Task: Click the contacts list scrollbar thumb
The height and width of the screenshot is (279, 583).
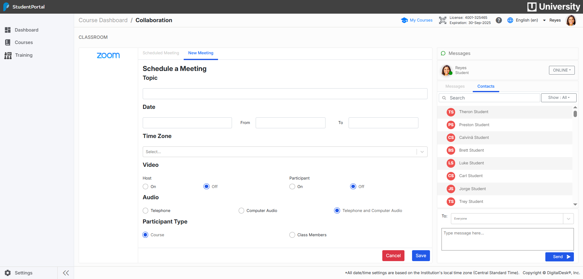Action: [575, 114]
